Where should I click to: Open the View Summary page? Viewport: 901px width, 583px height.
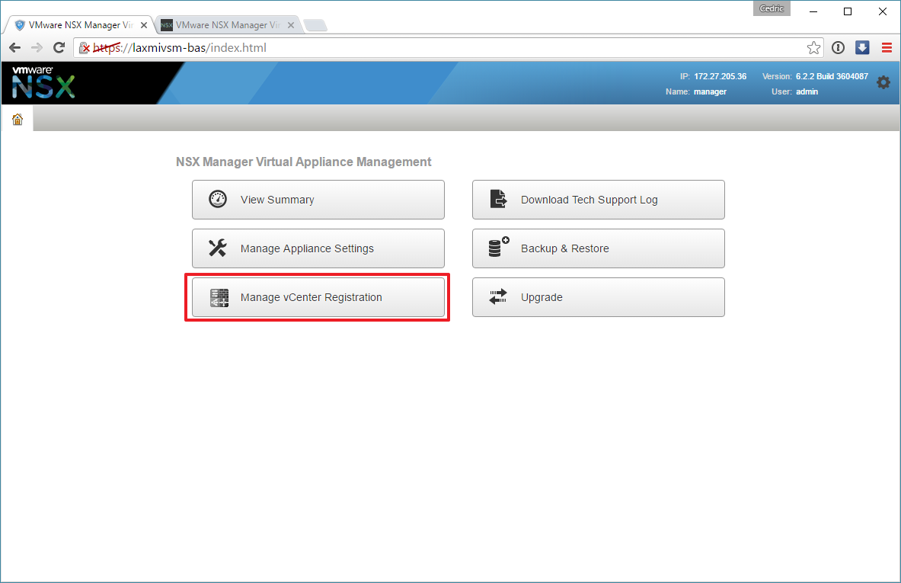pyautogui.click(x=318, y=200)
